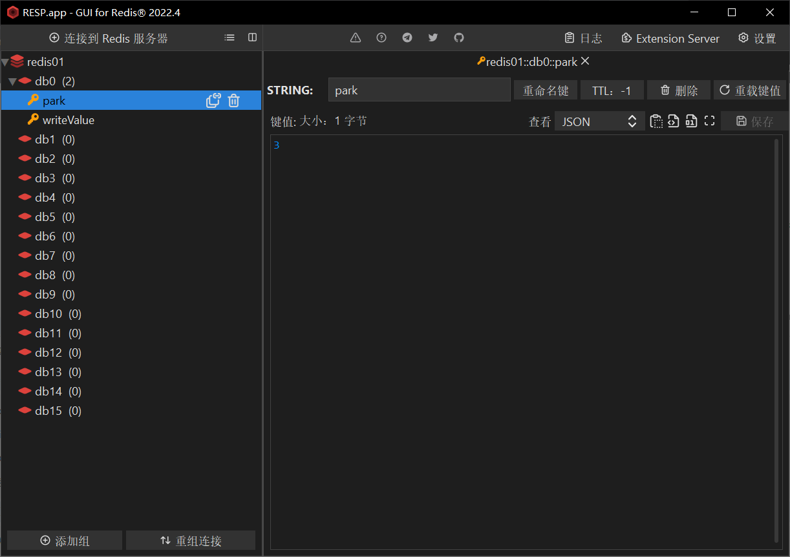Click the writeValue key icon
The width and height of the screenshot is (790, 557).
[33, 120]
